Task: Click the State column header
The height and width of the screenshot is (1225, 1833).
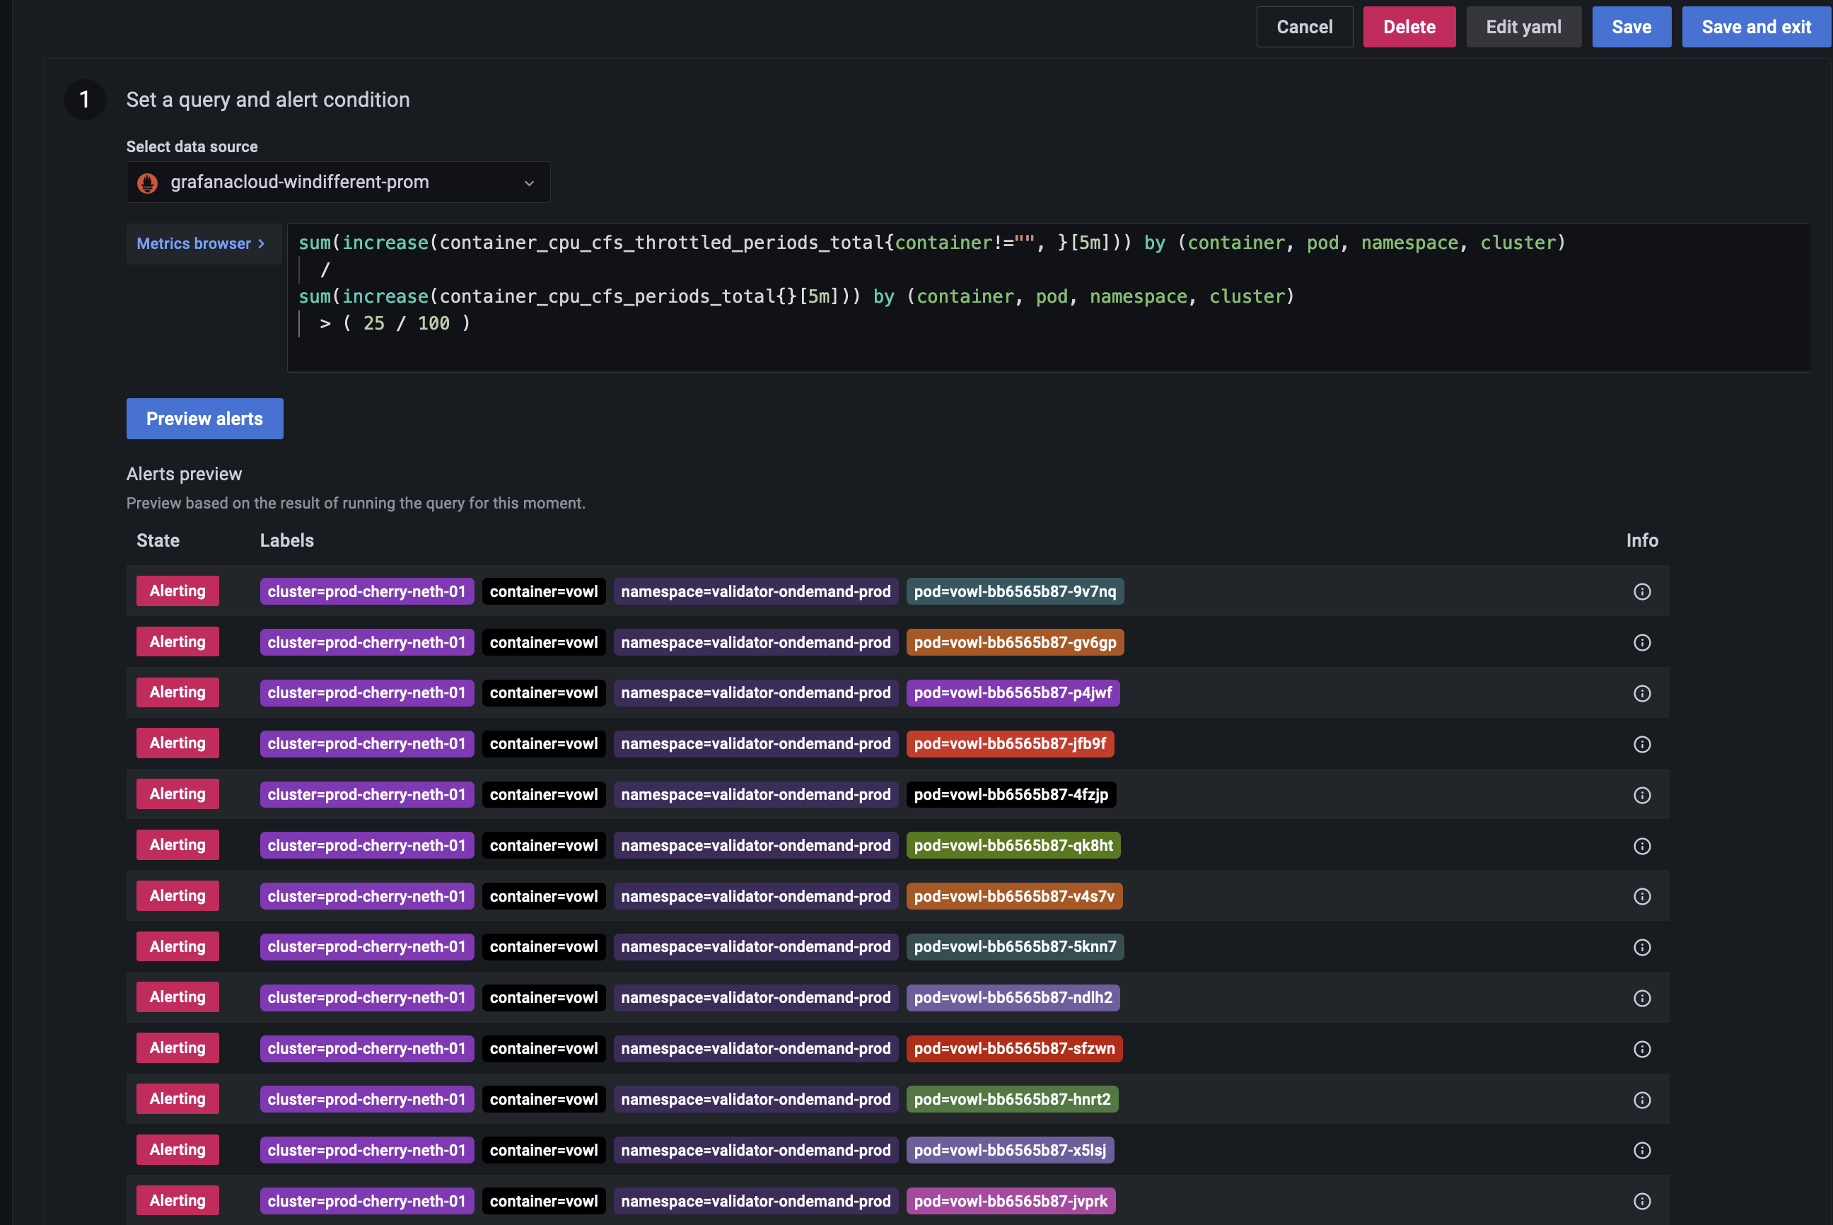Action: coord(158,540)
